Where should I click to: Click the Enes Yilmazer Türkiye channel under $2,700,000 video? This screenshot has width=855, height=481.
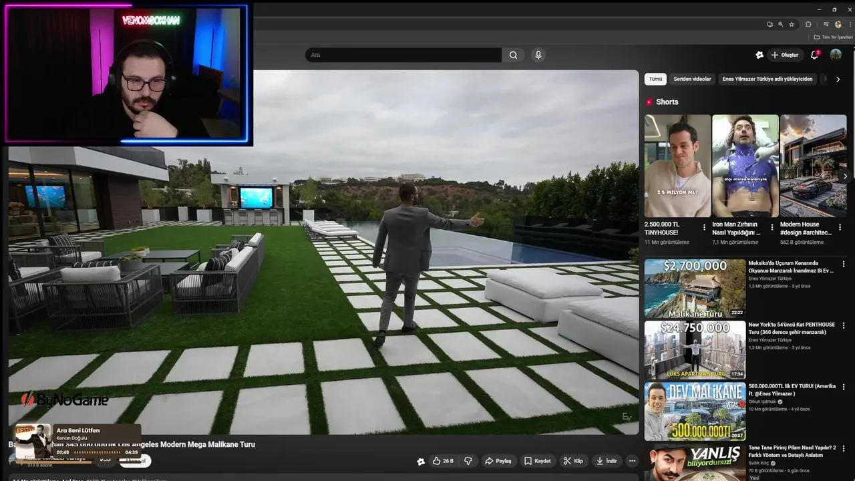pyautogui.click(x=770, y=279)
